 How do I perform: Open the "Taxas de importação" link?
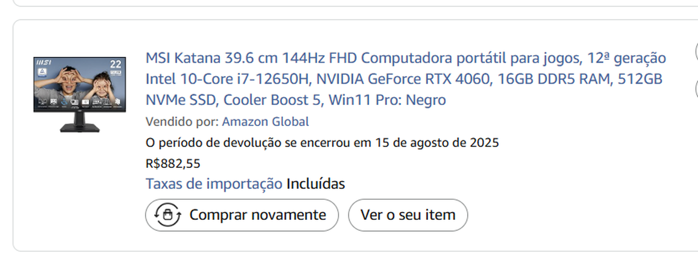pos(214,184)
